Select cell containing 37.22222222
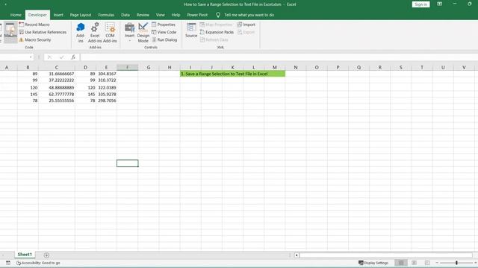Screen dimensions: 478x268 (x=57, y=80)
